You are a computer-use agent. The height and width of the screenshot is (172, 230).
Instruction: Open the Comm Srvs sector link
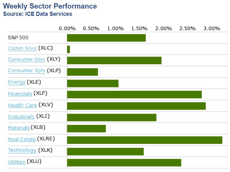22,48
